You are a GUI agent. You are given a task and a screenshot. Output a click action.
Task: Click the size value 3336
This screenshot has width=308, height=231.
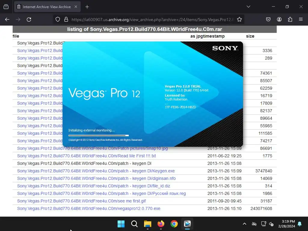click(x=267, y=51)
